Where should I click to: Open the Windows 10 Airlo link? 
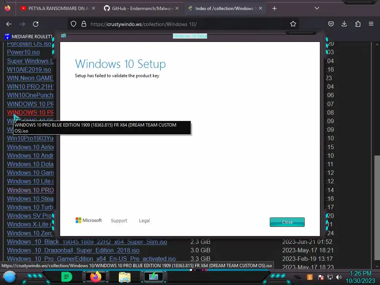tap(30, 147)
